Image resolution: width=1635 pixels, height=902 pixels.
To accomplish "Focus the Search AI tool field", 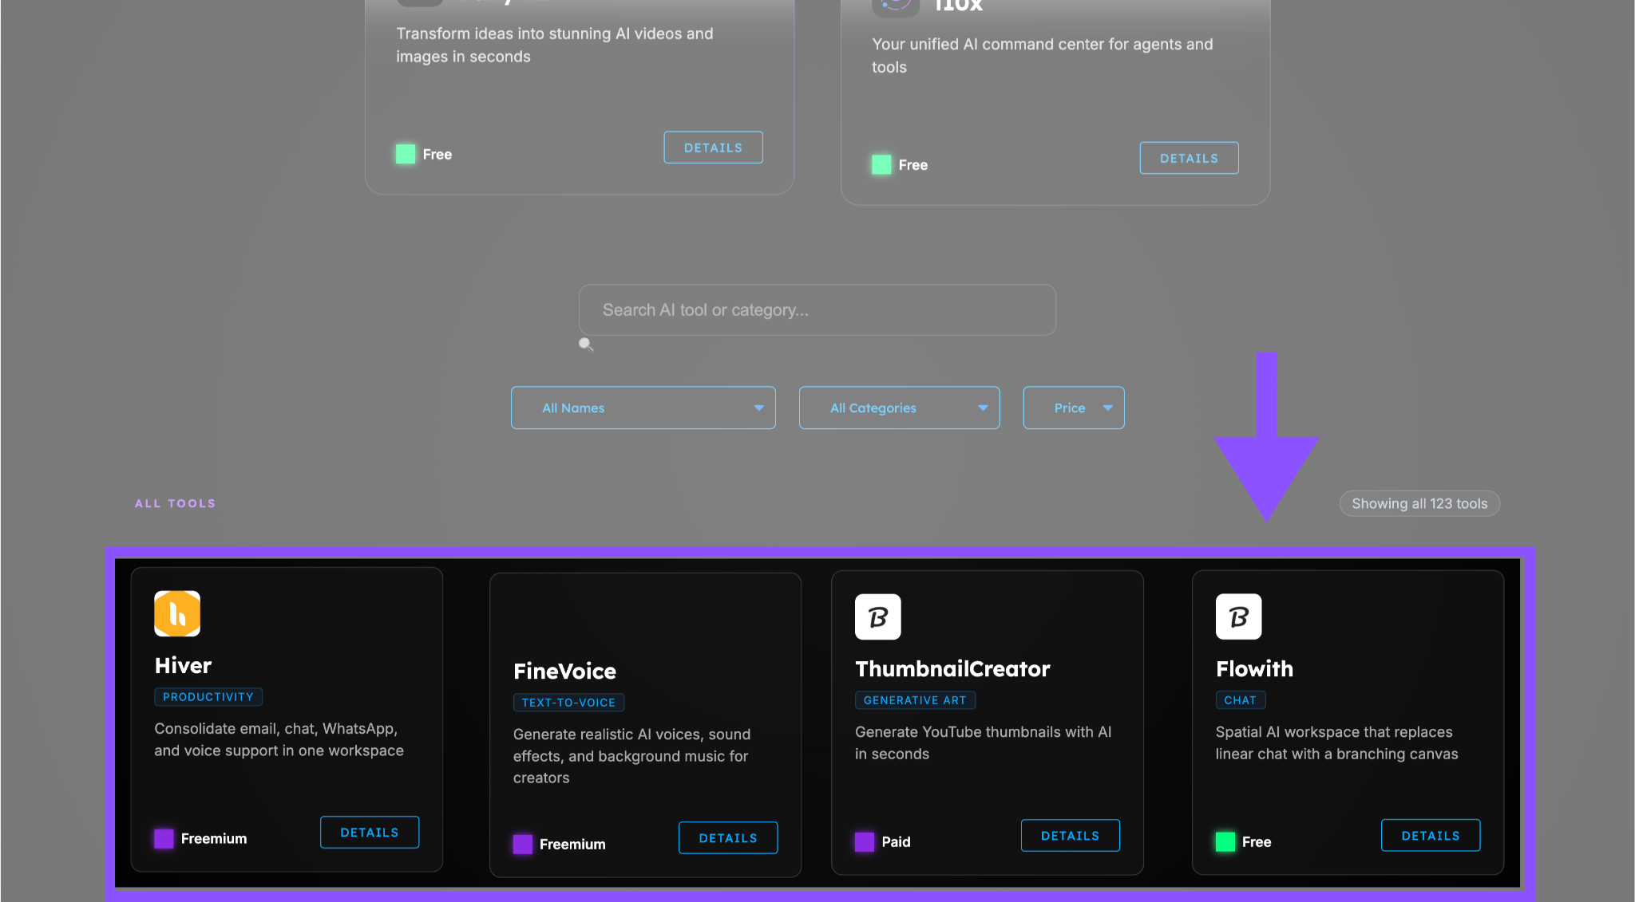I will [817, 309].
